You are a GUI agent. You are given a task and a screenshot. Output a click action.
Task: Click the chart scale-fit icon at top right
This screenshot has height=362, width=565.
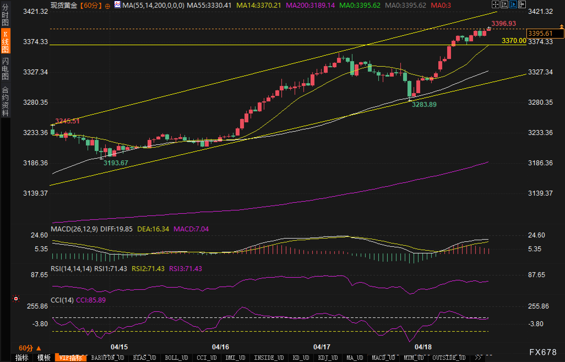coord(504,4)
